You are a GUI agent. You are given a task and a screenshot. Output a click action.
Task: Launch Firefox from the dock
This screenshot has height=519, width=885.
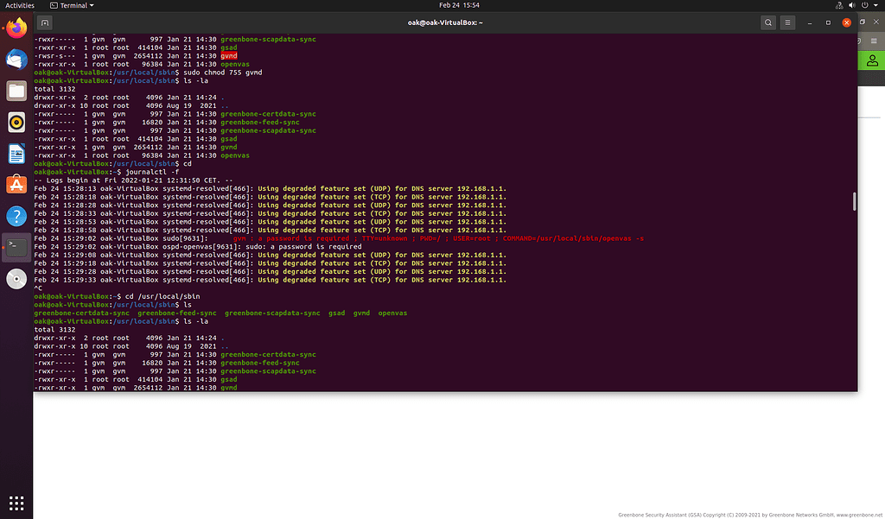[16, 29]
